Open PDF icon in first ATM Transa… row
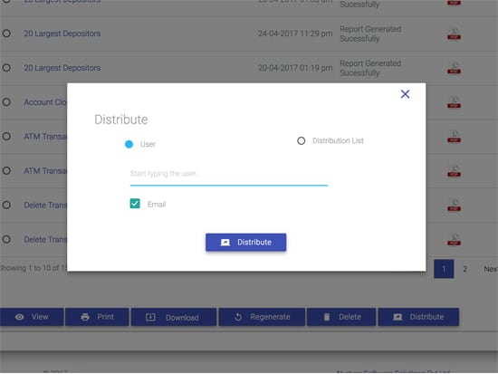 click(455, 137)
